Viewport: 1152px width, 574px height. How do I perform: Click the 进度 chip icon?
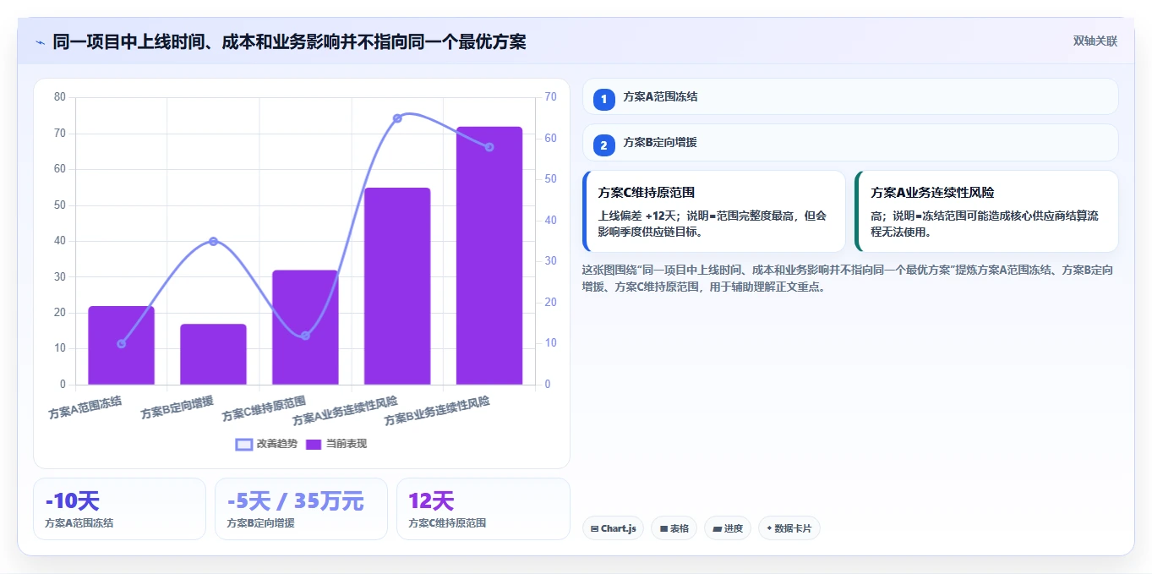[718, 528]
